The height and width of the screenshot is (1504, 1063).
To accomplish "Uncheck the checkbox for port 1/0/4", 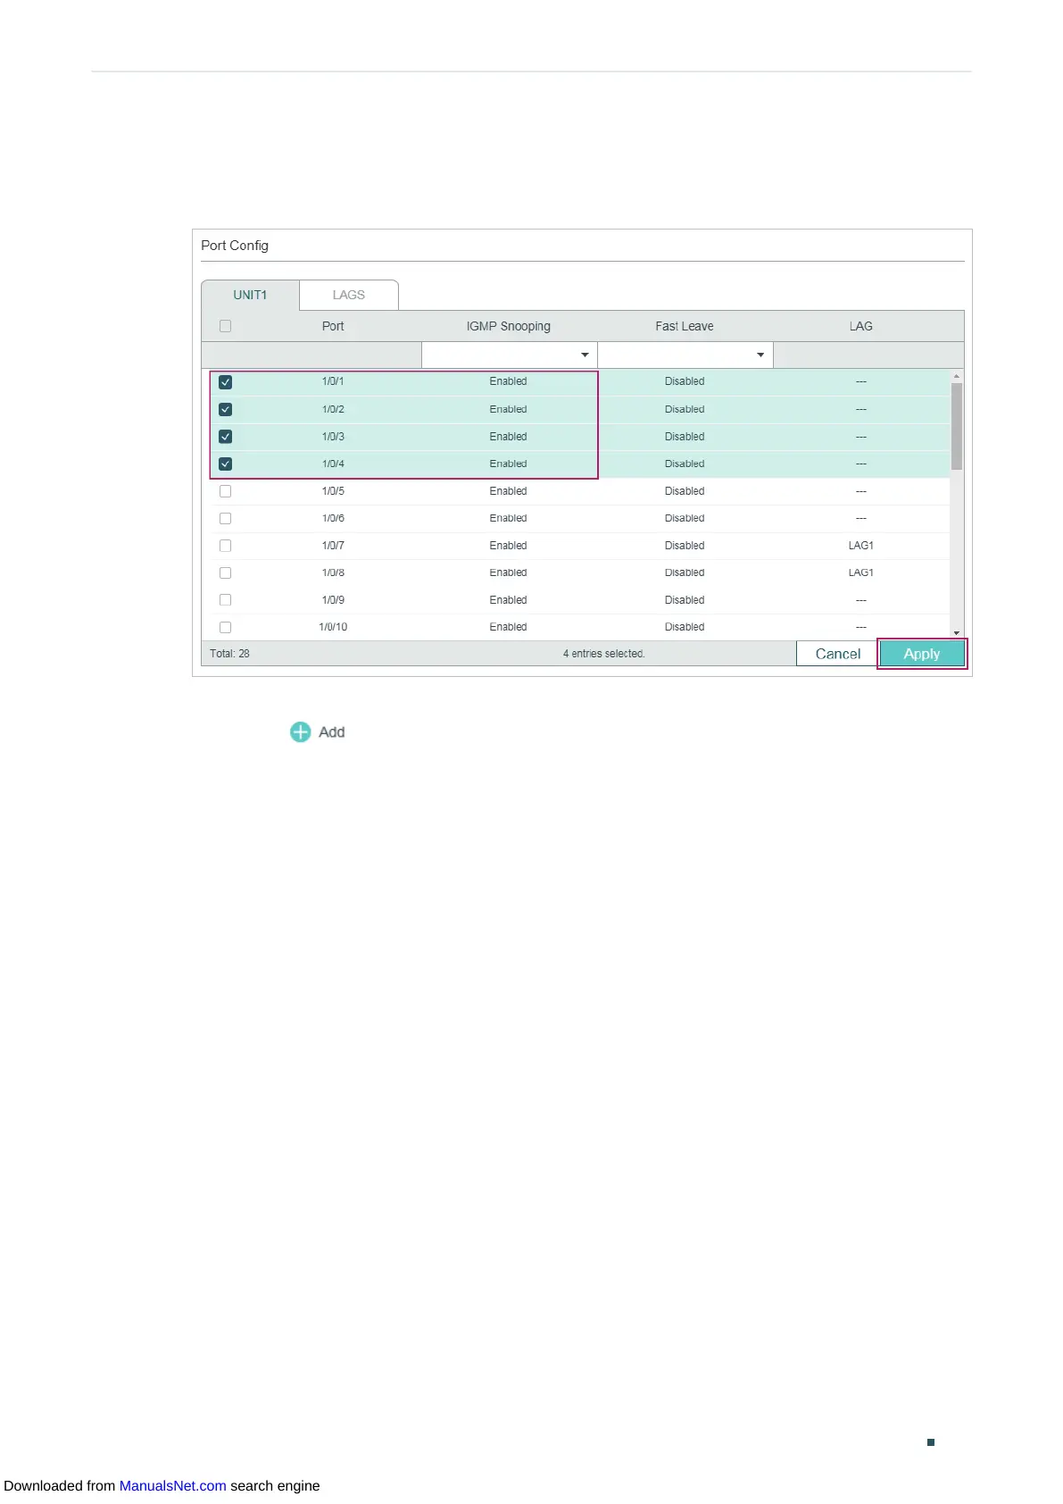I will pos(225,464).
